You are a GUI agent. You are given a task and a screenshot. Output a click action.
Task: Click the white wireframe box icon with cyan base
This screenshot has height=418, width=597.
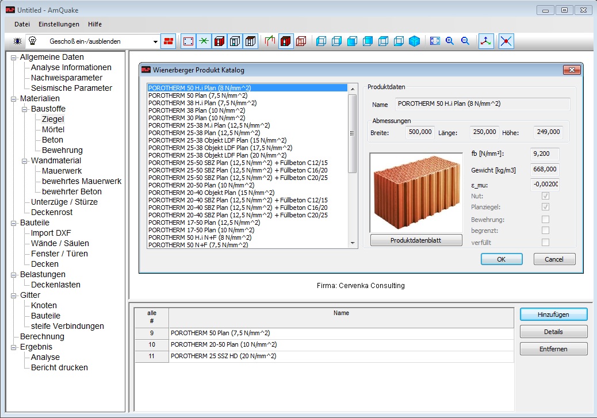point(235,41)
